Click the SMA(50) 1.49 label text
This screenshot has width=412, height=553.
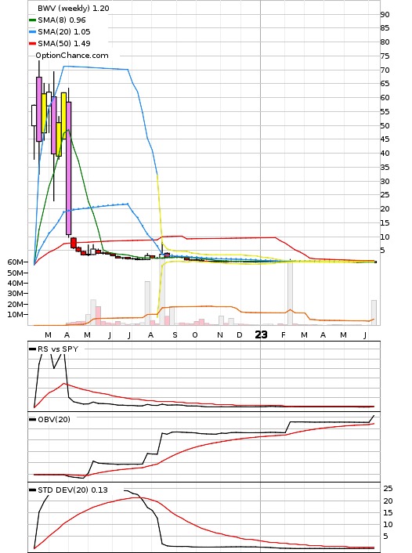[64, 43]
